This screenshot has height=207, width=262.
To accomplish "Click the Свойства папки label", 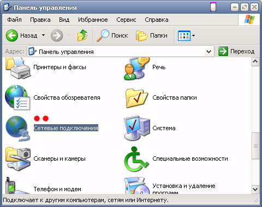I will tap(175, 98).
